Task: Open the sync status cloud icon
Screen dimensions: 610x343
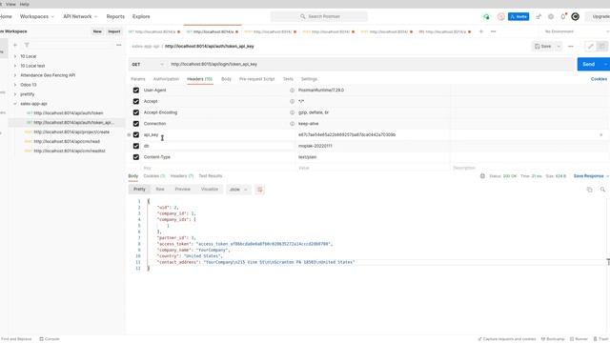Action: click(486, 17)
